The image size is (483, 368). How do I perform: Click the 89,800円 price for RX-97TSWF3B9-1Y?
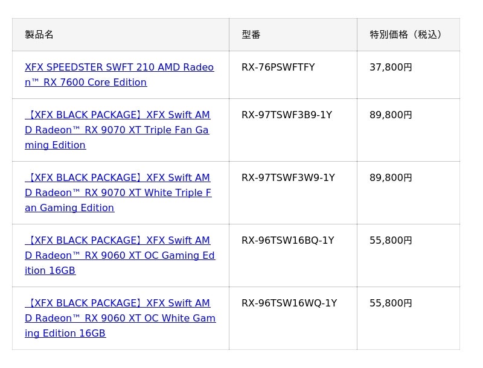pyautogui.click(x=391, y=115)
